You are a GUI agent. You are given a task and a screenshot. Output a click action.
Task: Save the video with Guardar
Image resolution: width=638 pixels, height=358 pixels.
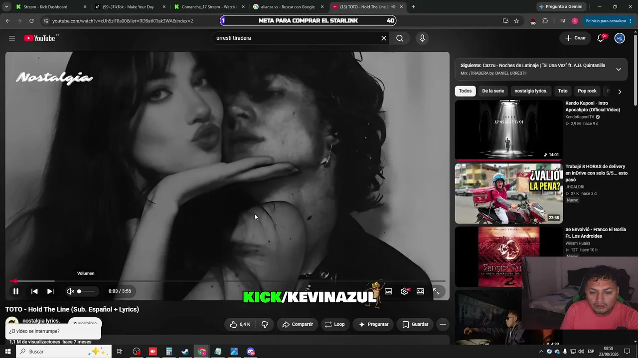[415, 325]
